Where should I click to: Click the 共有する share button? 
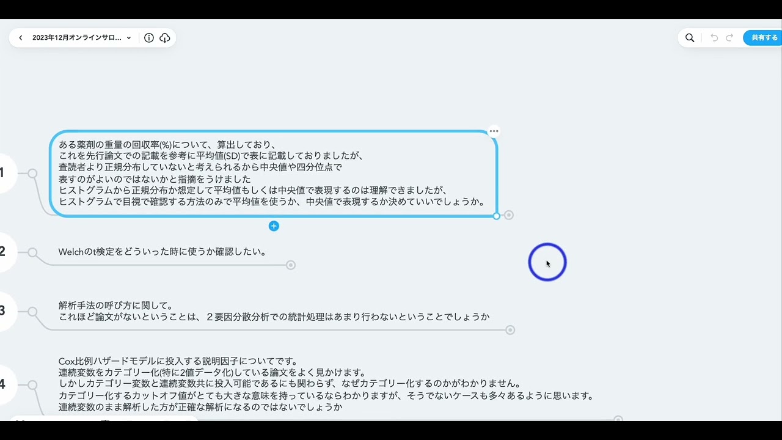click(x=764, y=38)
